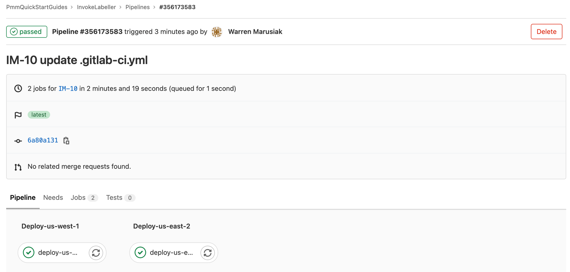Click the Delete button
Image resolution: width=570 pixels, height=272 pixels.
546,32
